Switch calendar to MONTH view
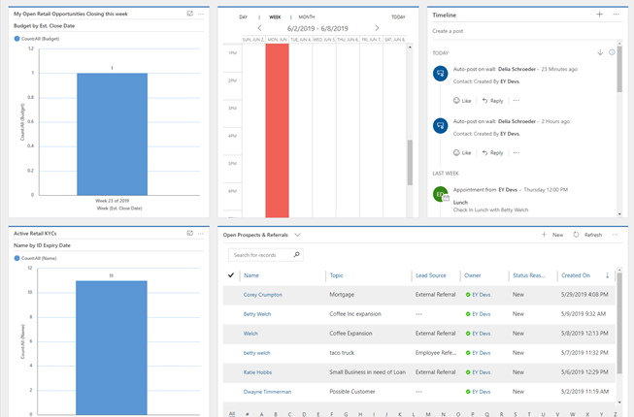 [x=306, y=16]
